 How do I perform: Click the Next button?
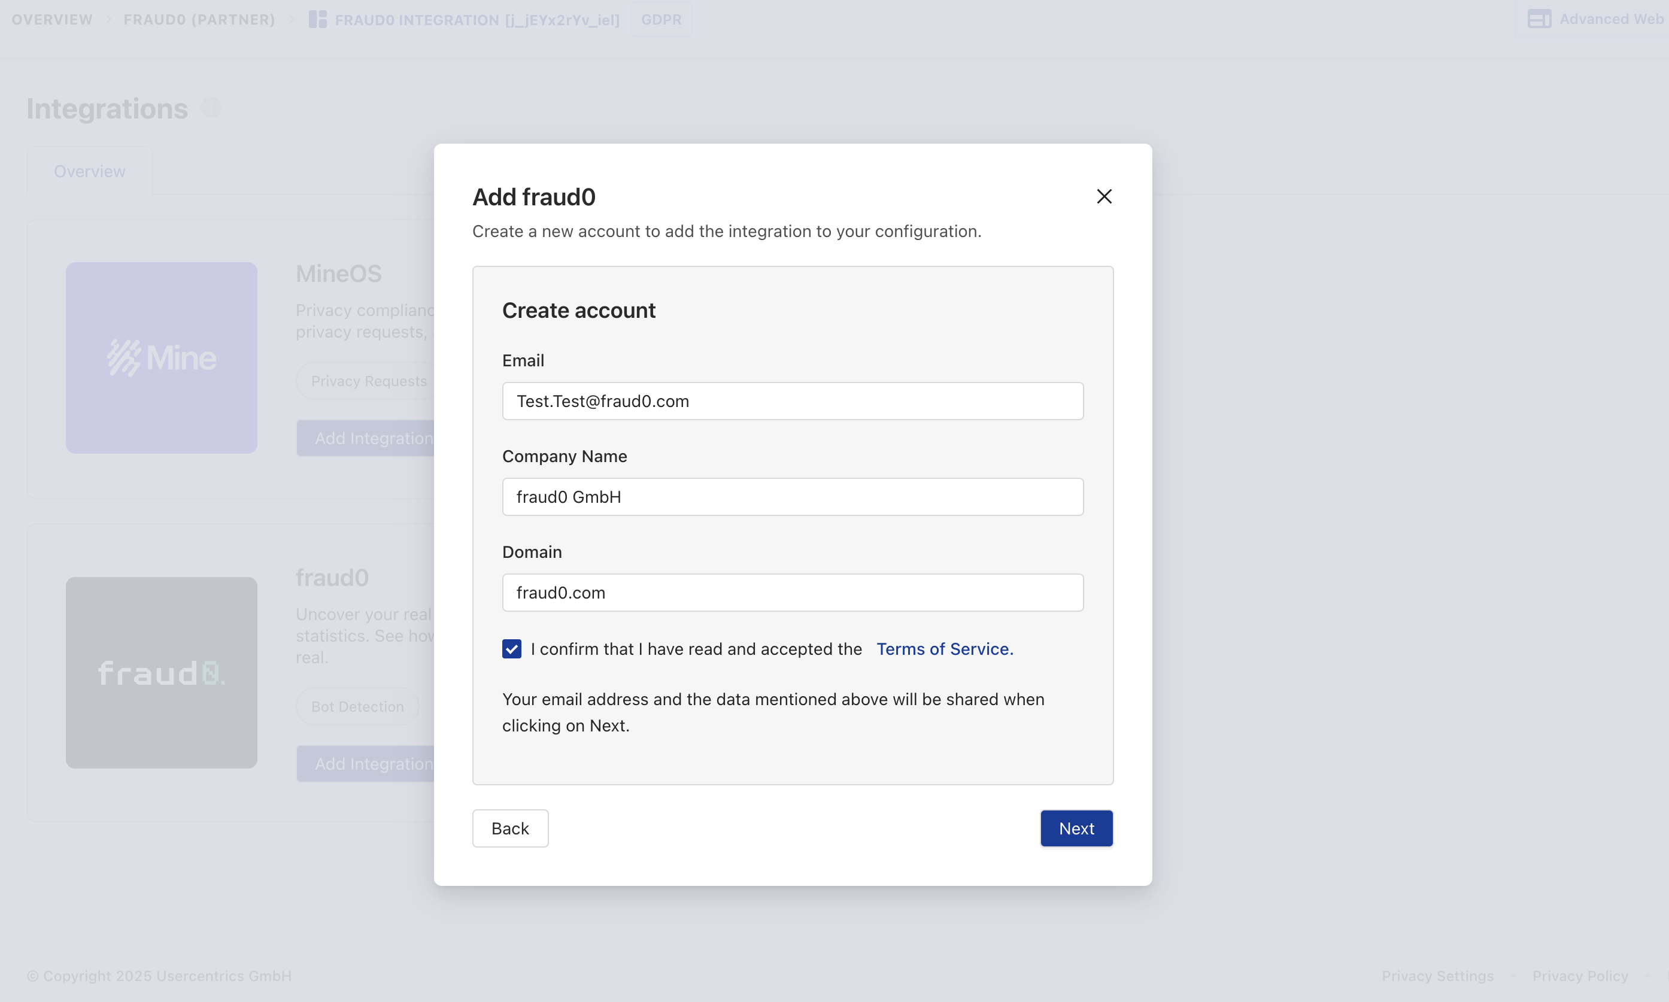tap(1076, 828)
